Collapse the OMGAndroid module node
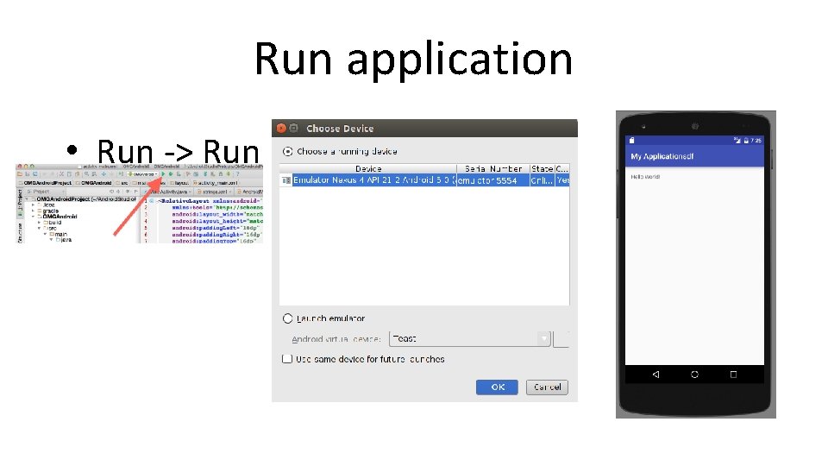 (x=33, y=217)
